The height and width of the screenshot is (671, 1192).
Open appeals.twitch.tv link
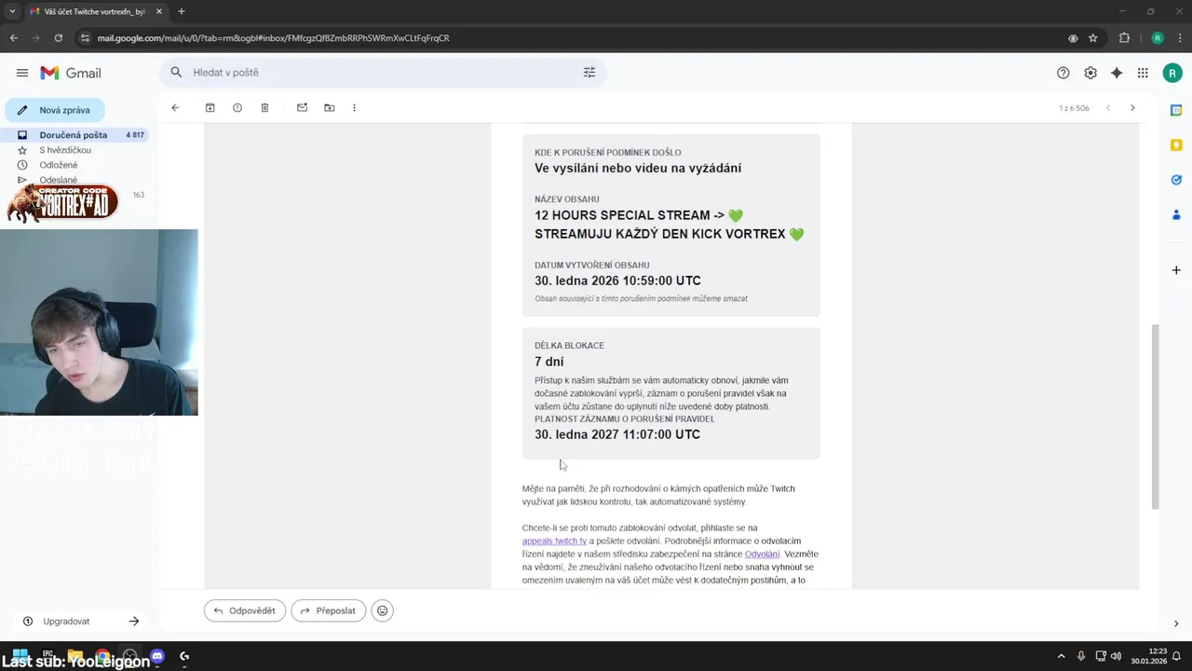(554, 541)
